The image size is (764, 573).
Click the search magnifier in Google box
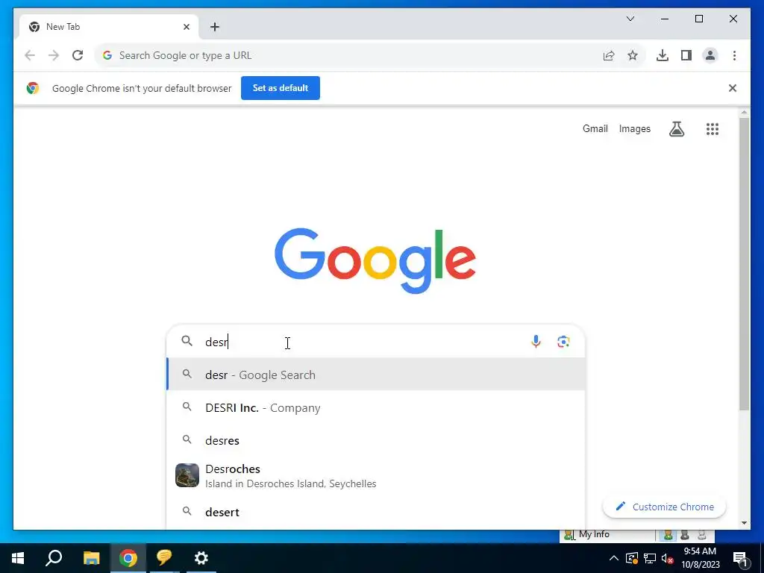pos(187,341)
